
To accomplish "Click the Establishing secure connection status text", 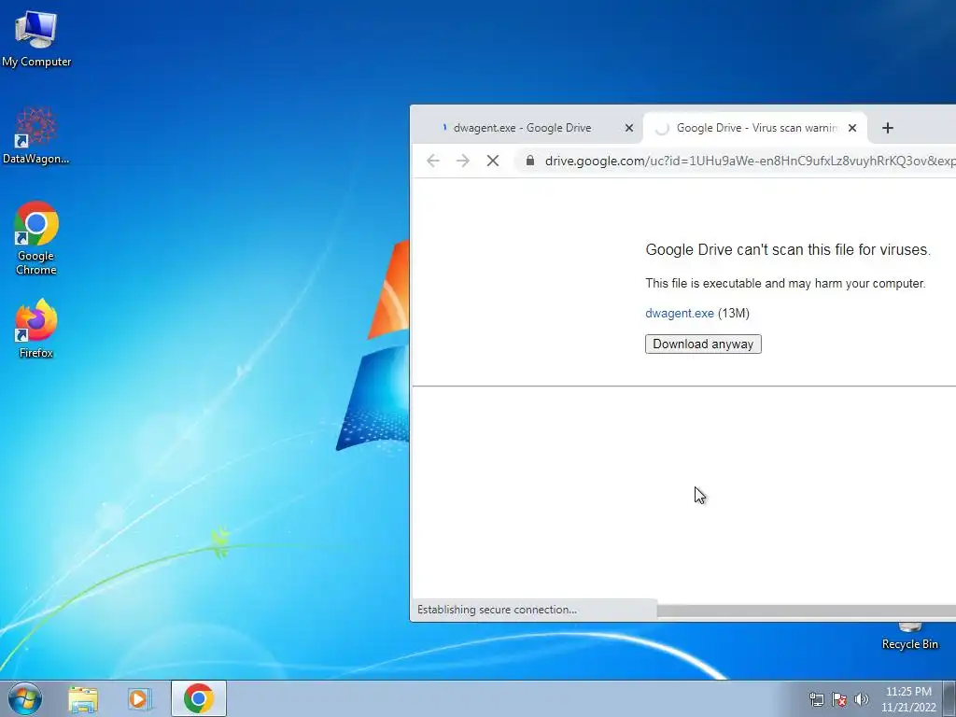I will pos(497,610).
